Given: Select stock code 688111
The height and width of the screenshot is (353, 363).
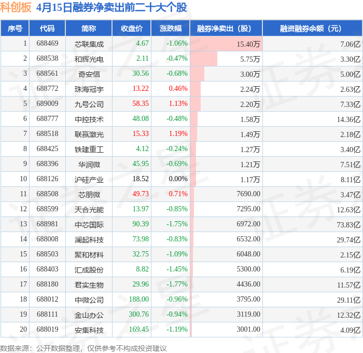Looking at the screenshot, I should [47, 314].
